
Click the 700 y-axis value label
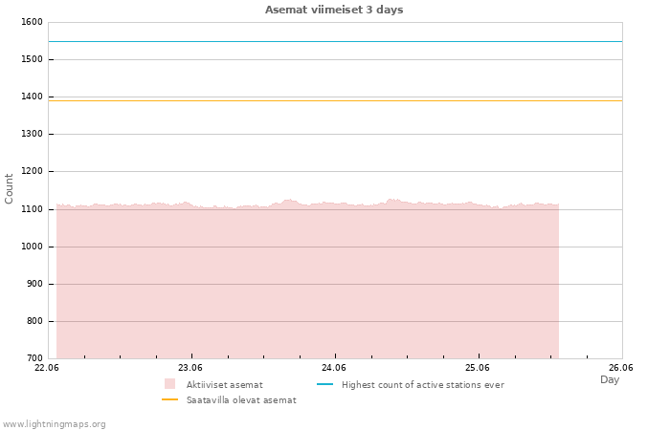pos(34,358)
